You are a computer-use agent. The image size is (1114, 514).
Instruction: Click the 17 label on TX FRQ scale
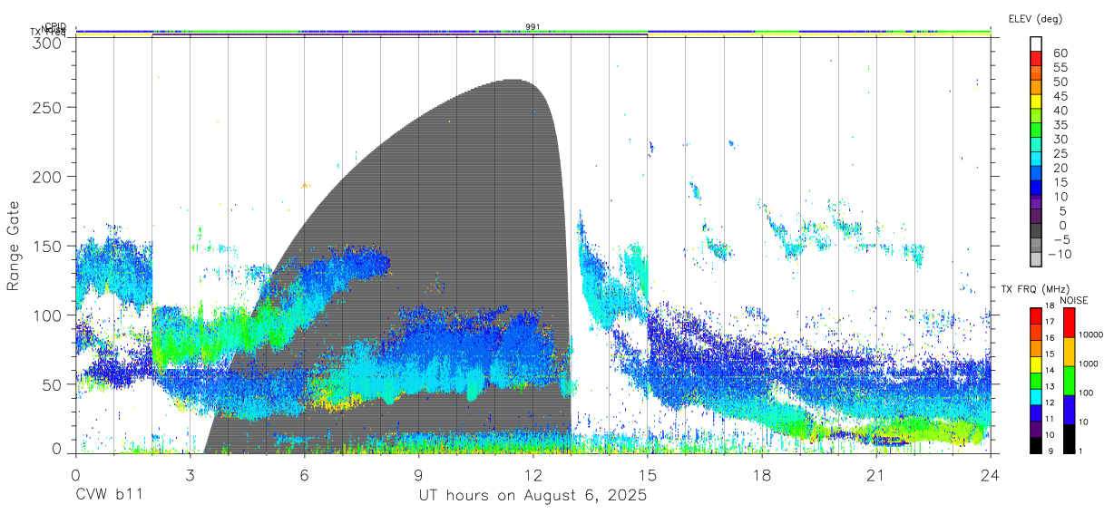(1050, 322)
